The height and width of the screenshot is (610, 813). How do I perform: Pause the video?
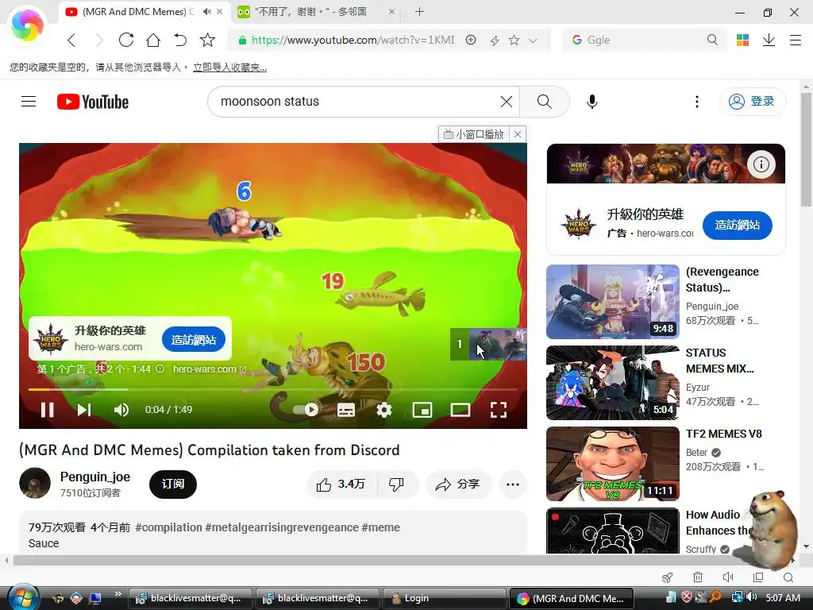click(47, 410)
